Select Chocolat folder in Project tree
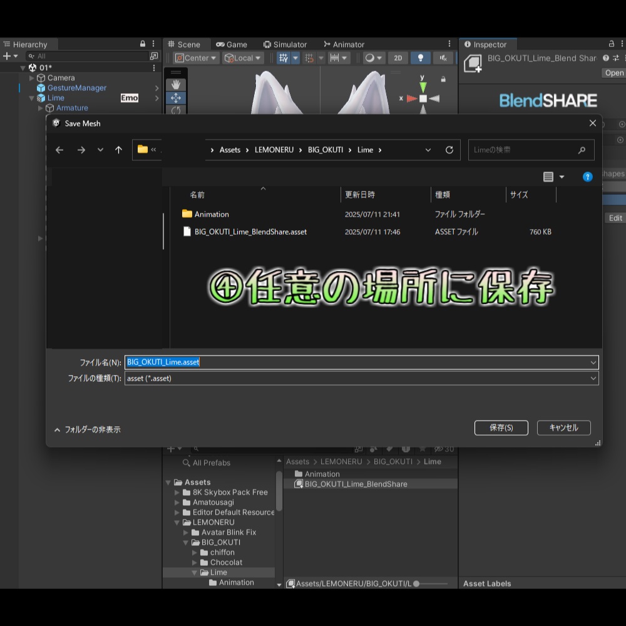 [226, 563]
